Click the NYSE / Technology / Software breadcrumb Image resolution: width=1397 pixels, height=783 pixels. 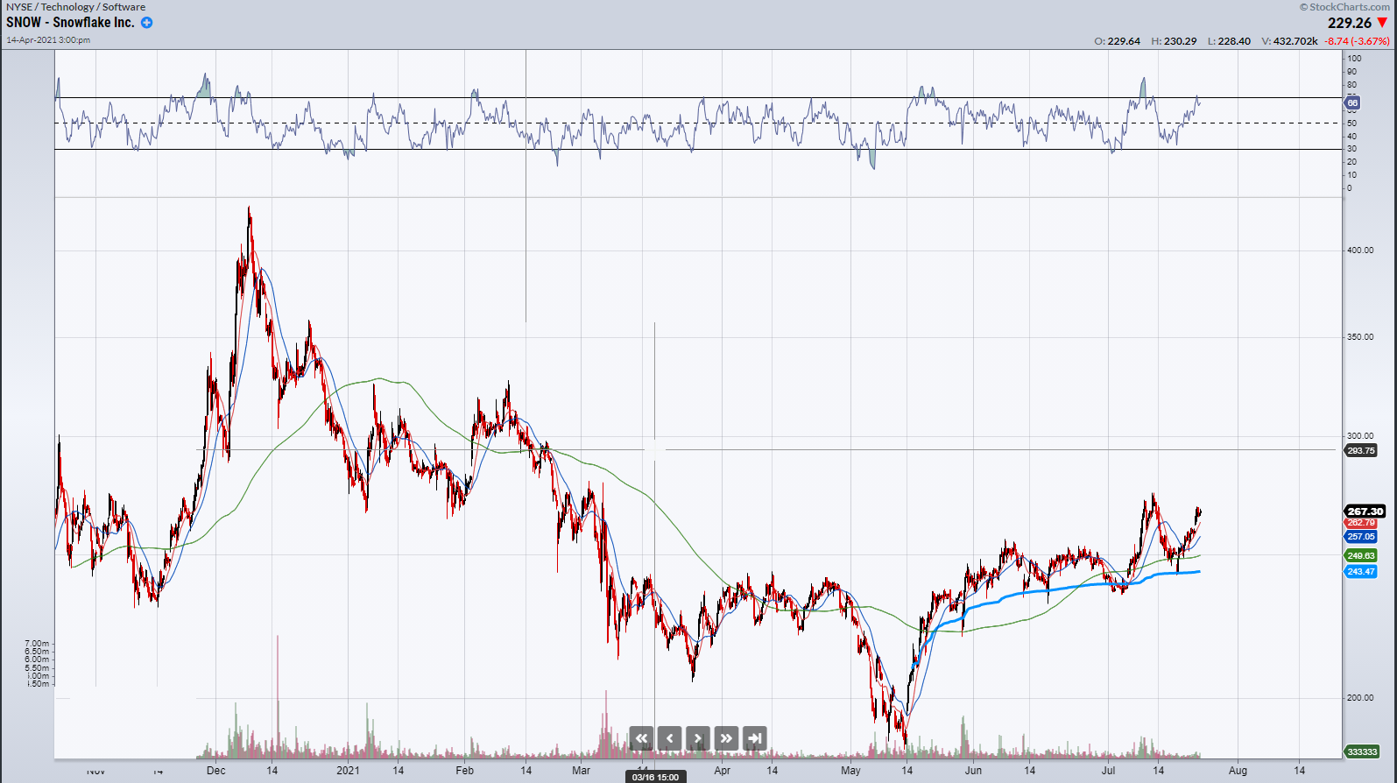pyautogui.click(x=75, y=7)
